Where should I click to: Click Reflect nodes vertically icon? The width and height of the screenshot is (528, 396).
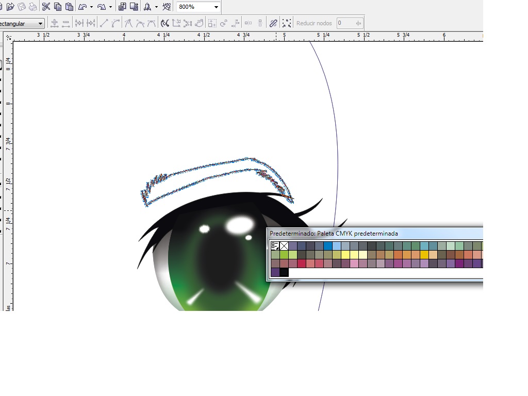coord(260,23)
